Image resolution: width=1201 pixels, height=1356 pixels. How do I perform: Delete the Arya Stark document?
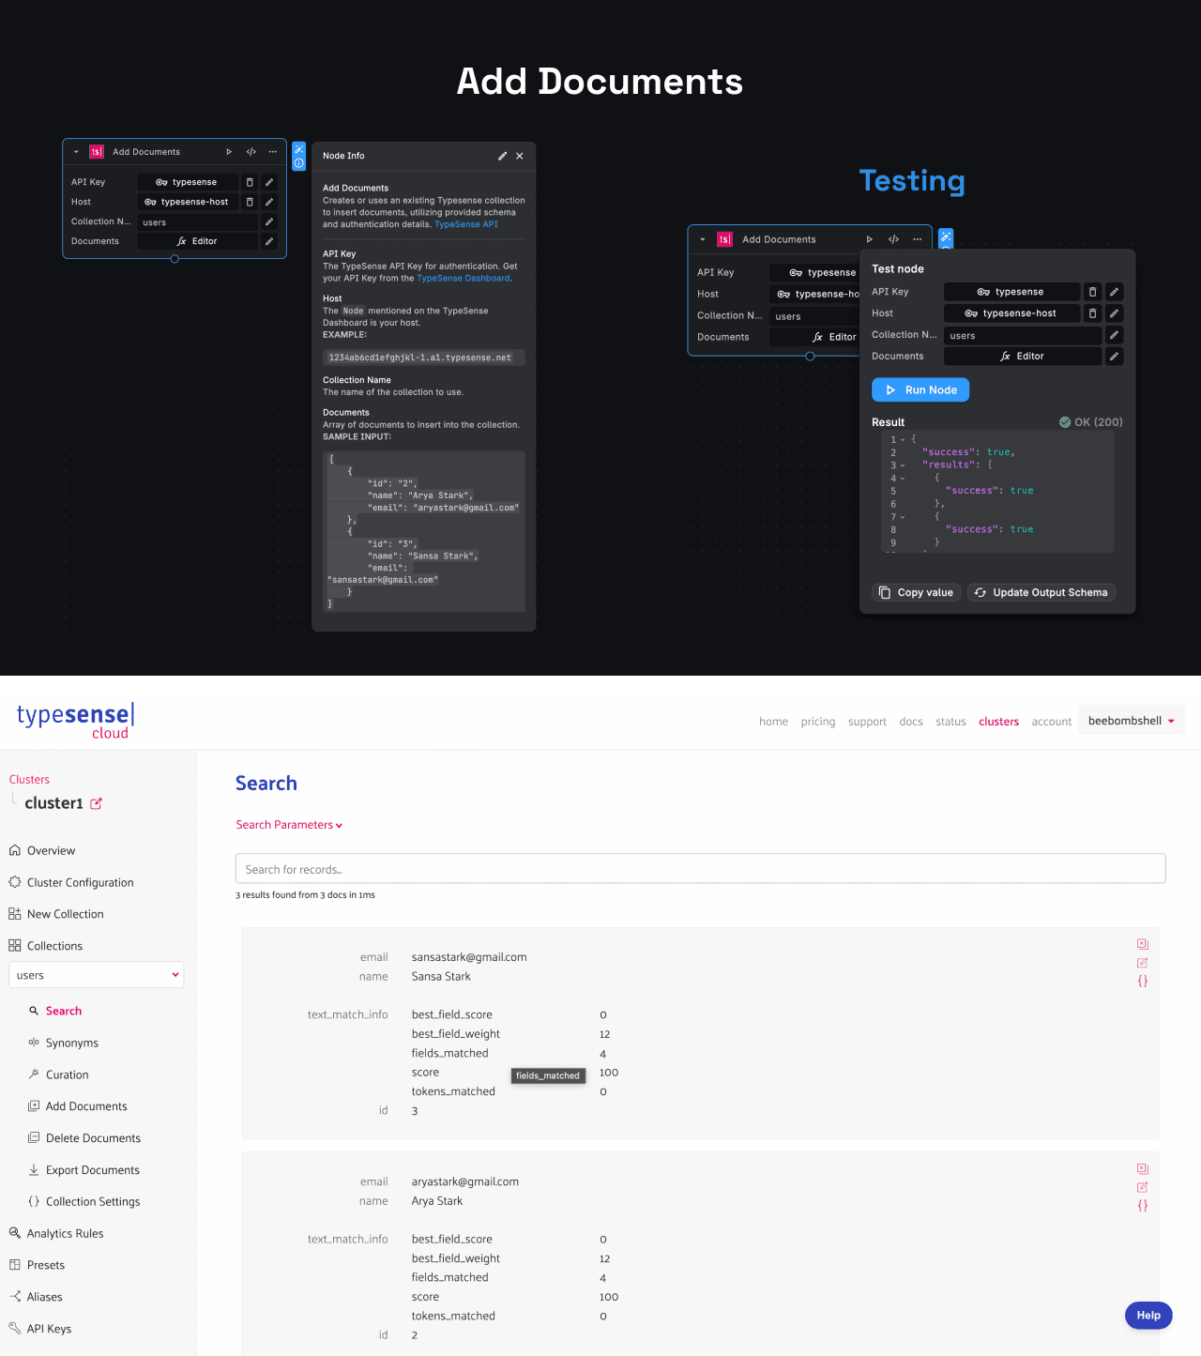click(x=1143, y=1168)
